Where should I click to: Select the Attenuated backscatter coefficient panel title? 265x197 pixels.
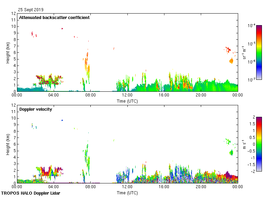pos(54,18)
